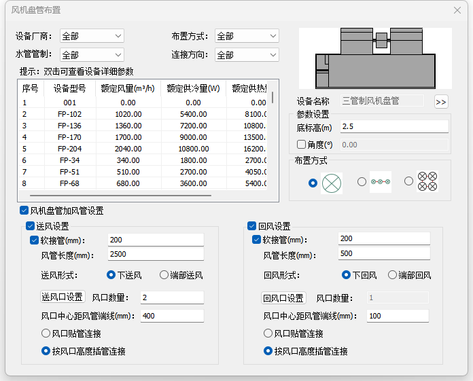Select the 端部送风 radio option
This screenshot has width=473, height=381.
click(164, 275)
